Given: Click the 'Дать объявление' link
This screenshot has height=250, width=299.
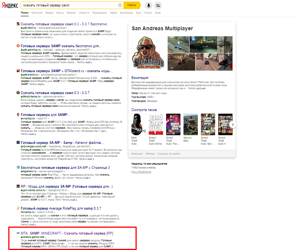Looking at the screenshot, I should click(141, 172).
